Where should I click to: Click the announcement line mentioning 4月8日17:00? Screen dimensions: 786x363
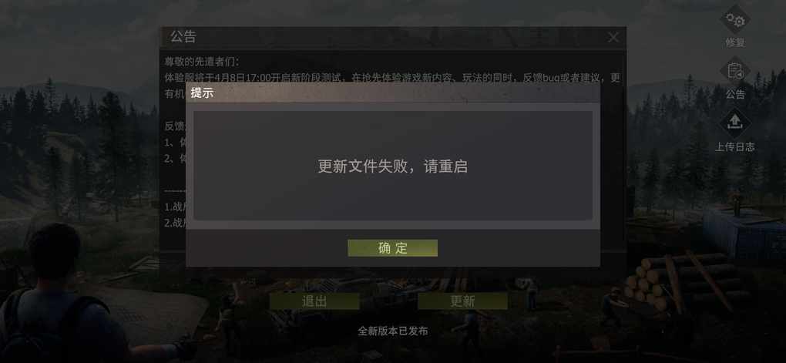[392, 78]
